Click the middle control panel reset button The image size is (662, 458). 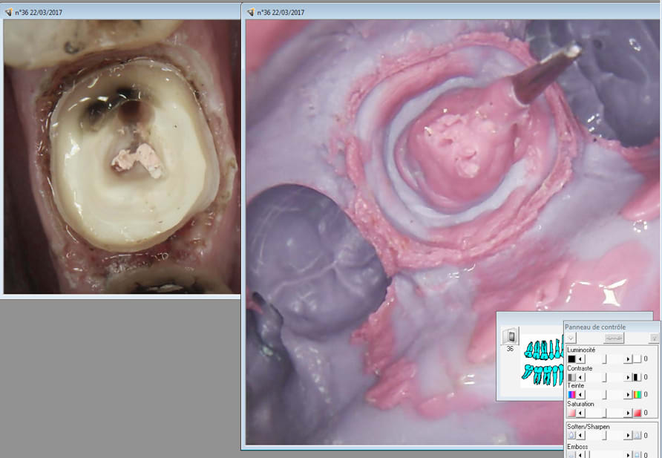[613, 338]
